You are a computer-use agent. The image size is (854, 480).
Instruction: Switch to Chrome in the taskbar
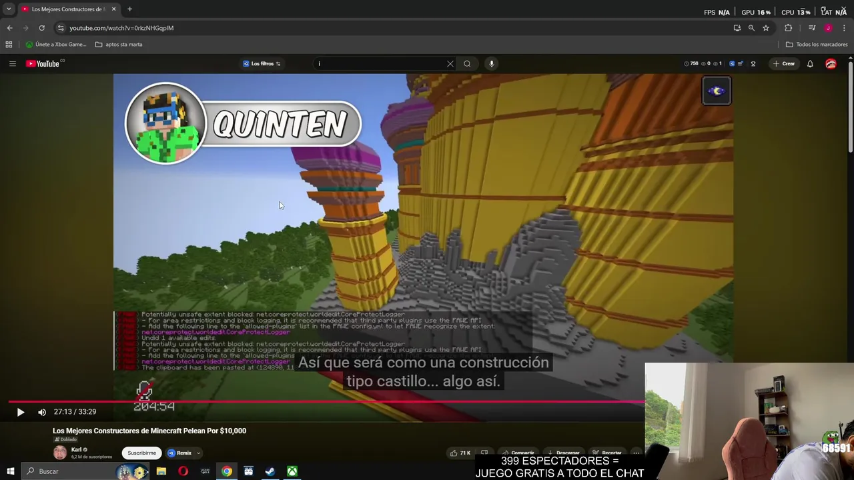pyautogui.click(x=227, y=471)
